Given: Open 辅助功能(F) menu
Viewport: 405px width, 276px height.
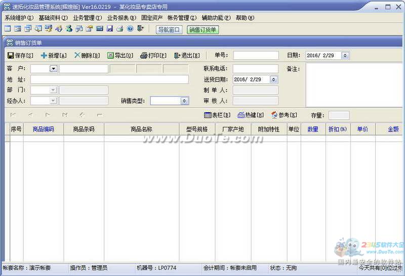Looking at the screenshot, I should 216,18.
